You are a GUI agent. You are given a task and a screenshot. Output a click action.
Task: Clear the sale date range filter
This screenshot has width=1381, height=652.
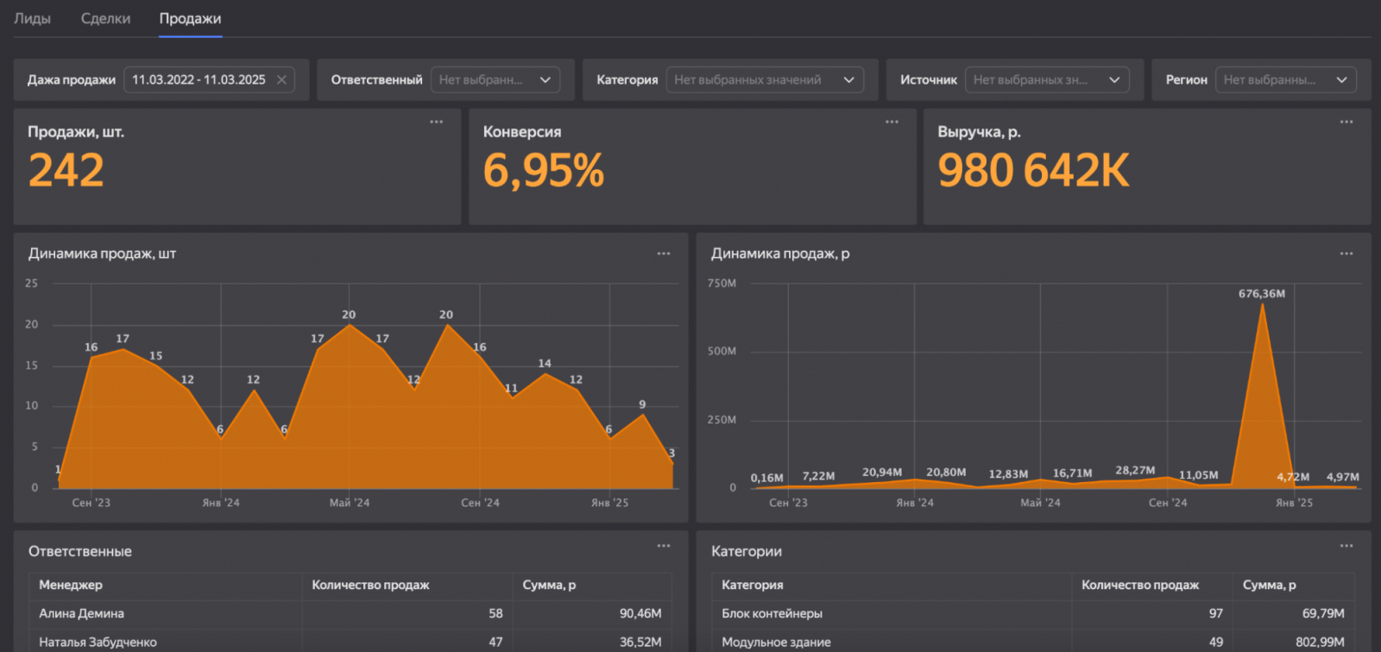coord(281,79)
